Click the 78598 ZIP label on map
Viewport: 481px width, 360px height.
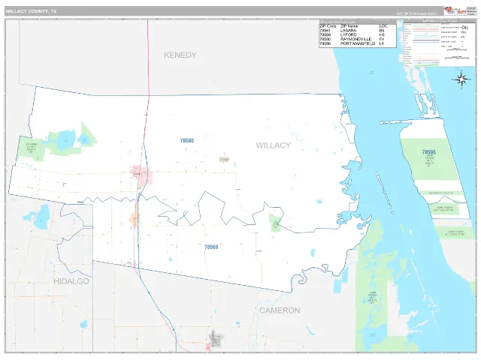429,151
